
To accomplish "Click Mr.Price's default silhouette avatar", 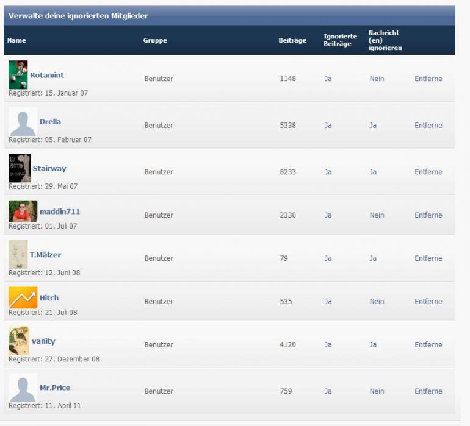I will pyautogui.click(x=23, y=388).
